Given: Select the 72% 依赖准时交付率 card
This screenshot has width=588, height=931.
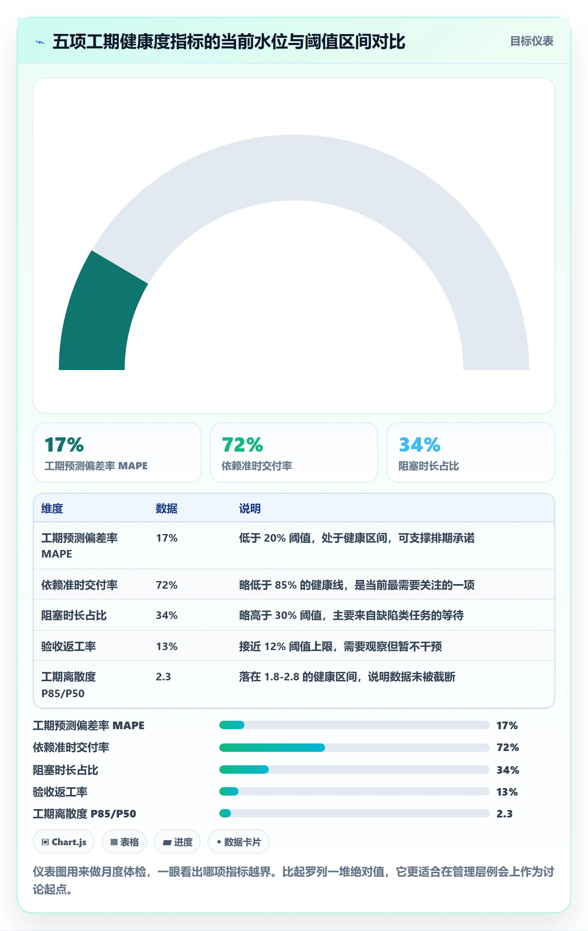Looking at the screenshot, I should click(294, 452).
